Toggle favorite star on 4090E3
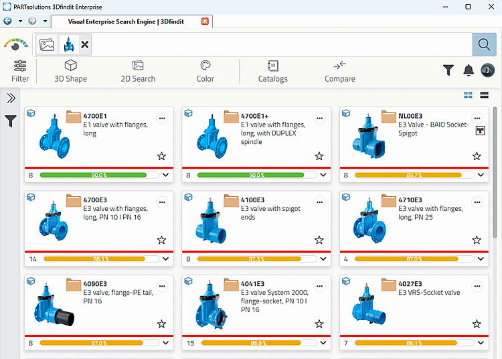Screen dimensions: 502x359 click(162, 324)
